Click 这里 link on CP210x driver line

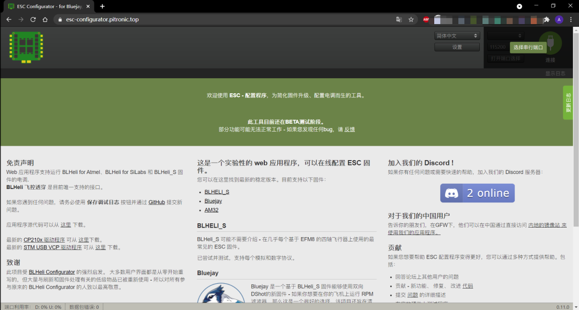click(x=84, y=240)
